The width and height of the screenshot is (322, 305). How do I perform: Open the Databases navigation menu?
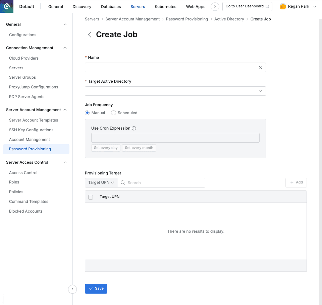click(x=111, y=6)
